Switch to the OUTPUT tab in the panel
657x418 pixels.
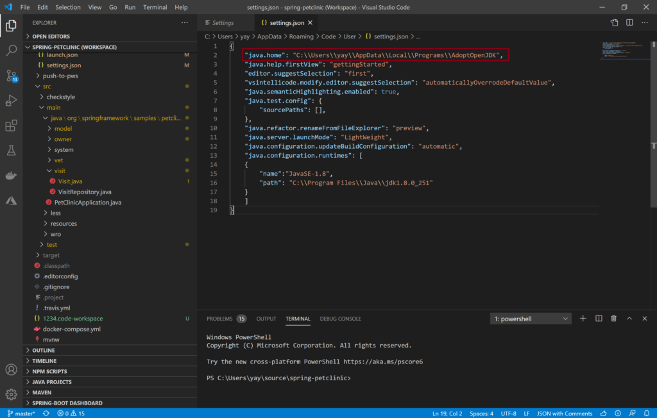[x=266, y=319]
